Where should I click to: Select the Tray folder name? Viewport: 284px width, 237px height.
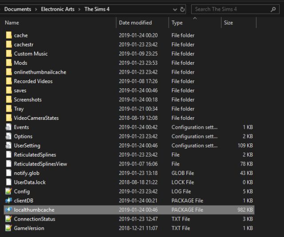pyautogui.click(x=19, y=109)
